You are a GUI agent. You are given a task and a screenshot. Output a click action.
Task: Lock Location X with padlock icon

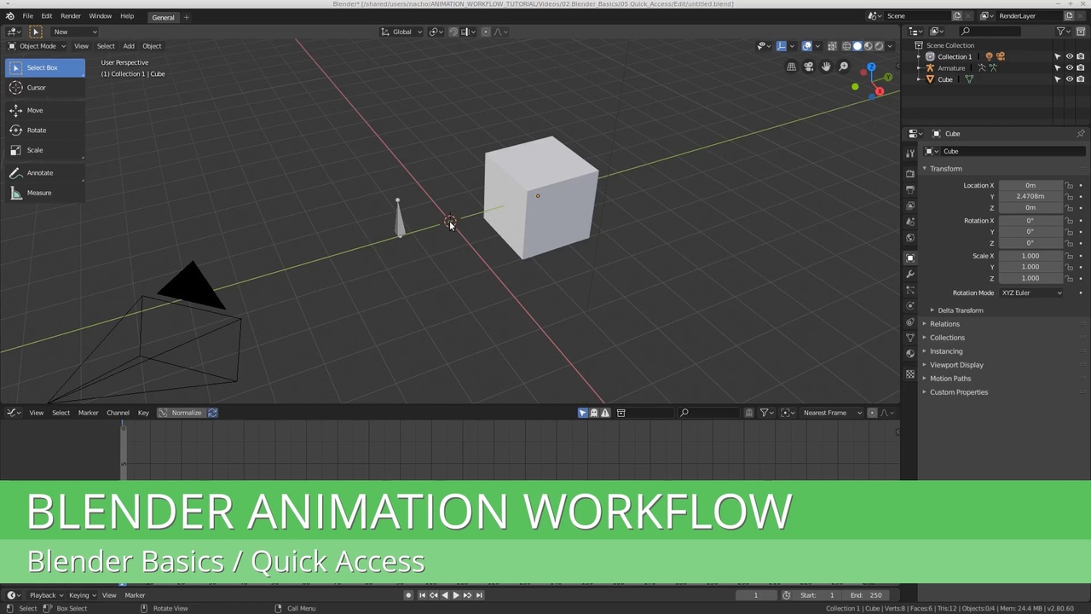(x=1069, y=185)
